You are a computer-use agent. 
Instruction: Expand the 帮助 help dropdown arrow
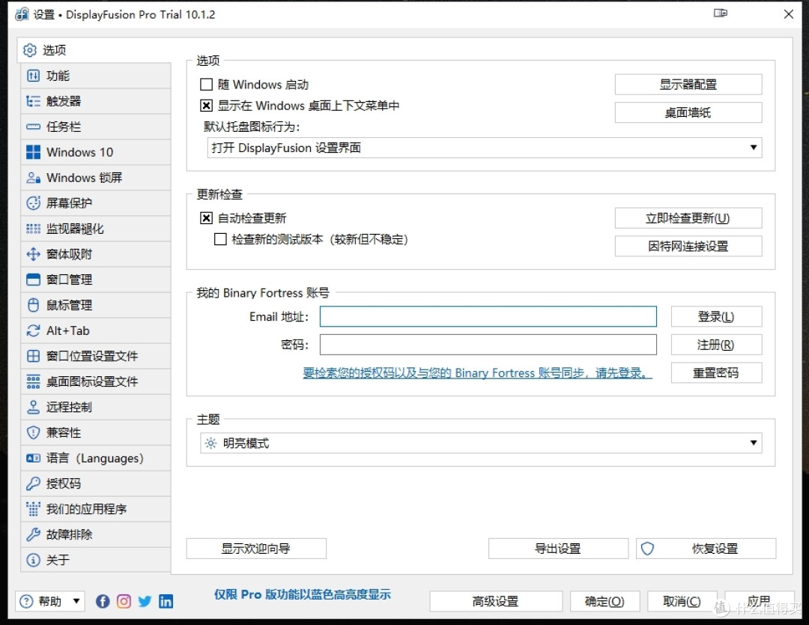(76, 601)
